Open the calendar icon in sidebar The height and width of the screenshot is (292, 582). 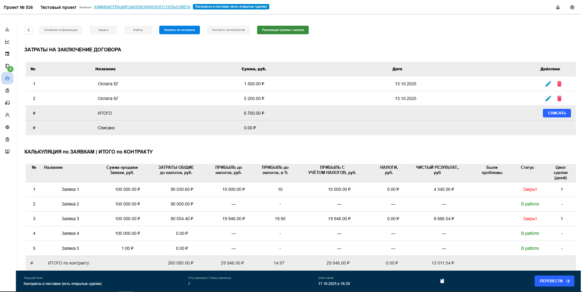tap(7, 54)
